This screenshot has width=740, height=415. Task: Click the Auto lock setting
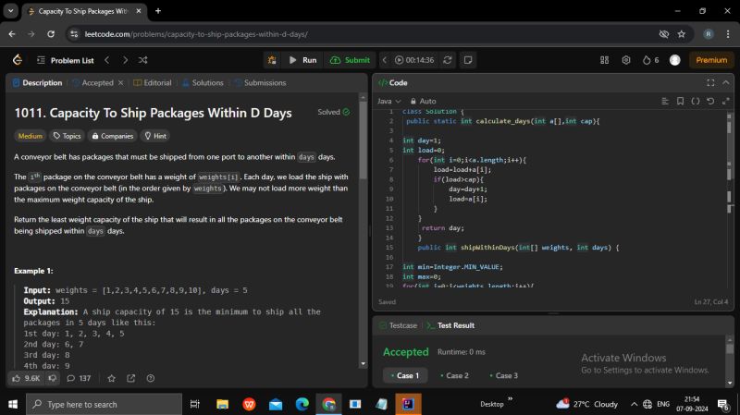click(423, 101)
